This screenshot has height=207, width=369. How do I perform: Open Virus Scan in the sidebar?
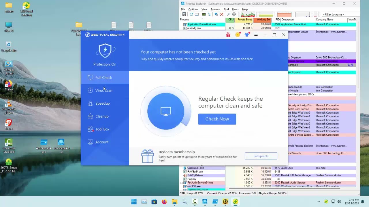click(105, 91)
